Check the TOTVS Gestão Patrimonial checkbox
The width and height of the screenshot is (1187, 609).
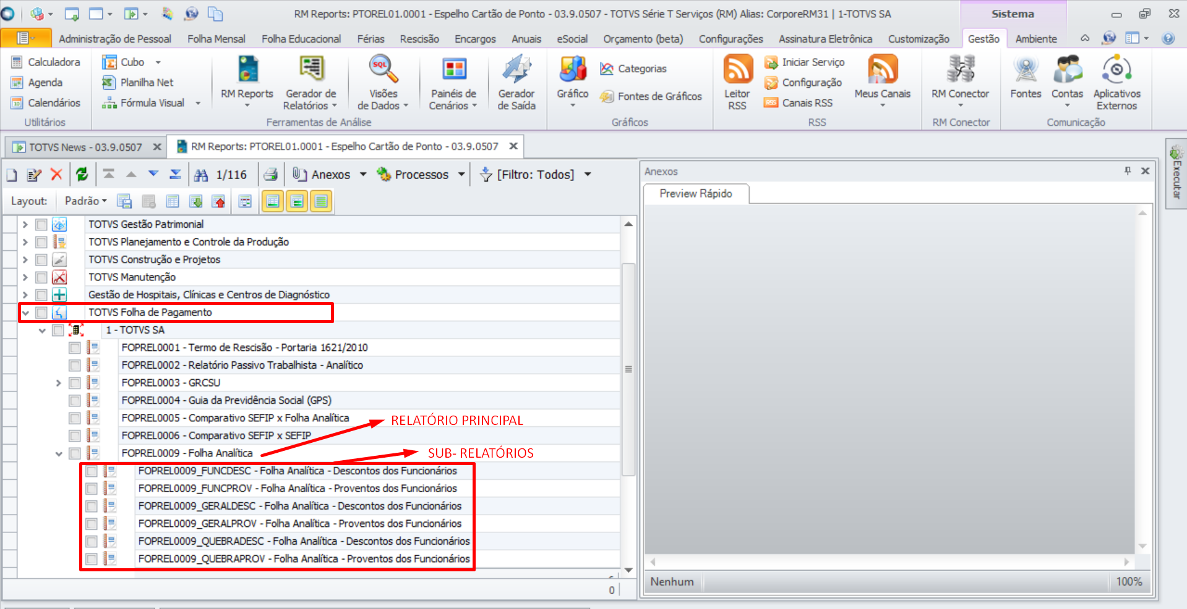(41, 224)
